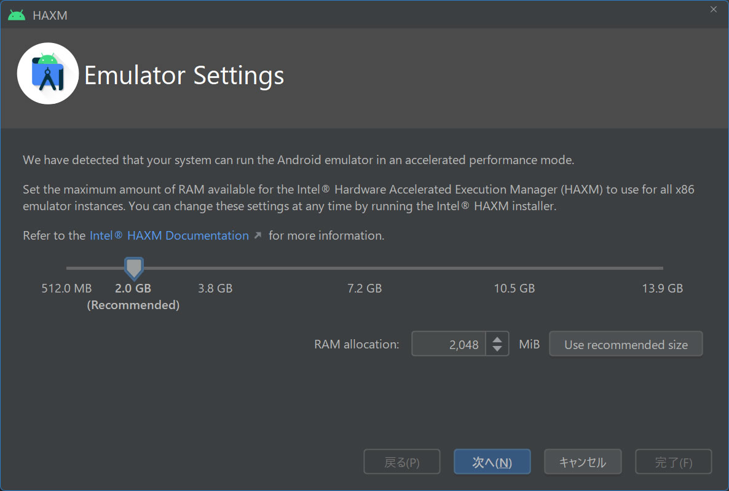This screenshot has width=729, height=491.
Task: Click the Android Studio logo in header
Action: [48, 74]
